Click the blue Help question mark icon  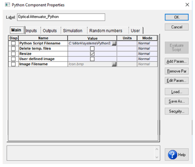coord(172,155)
